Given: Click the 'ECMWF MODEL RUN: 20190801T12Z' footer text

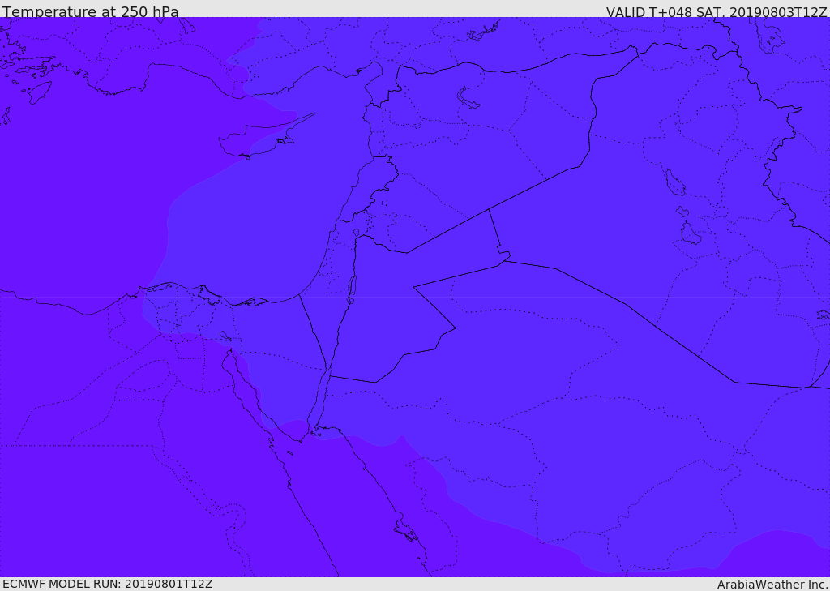Looking at the screenshot, I should pyautogui.click(x=108, y=585).
